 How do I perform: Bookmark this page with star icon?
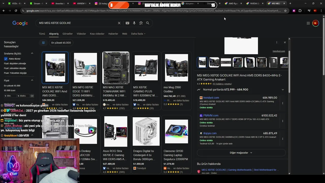(x=285, y=11)
